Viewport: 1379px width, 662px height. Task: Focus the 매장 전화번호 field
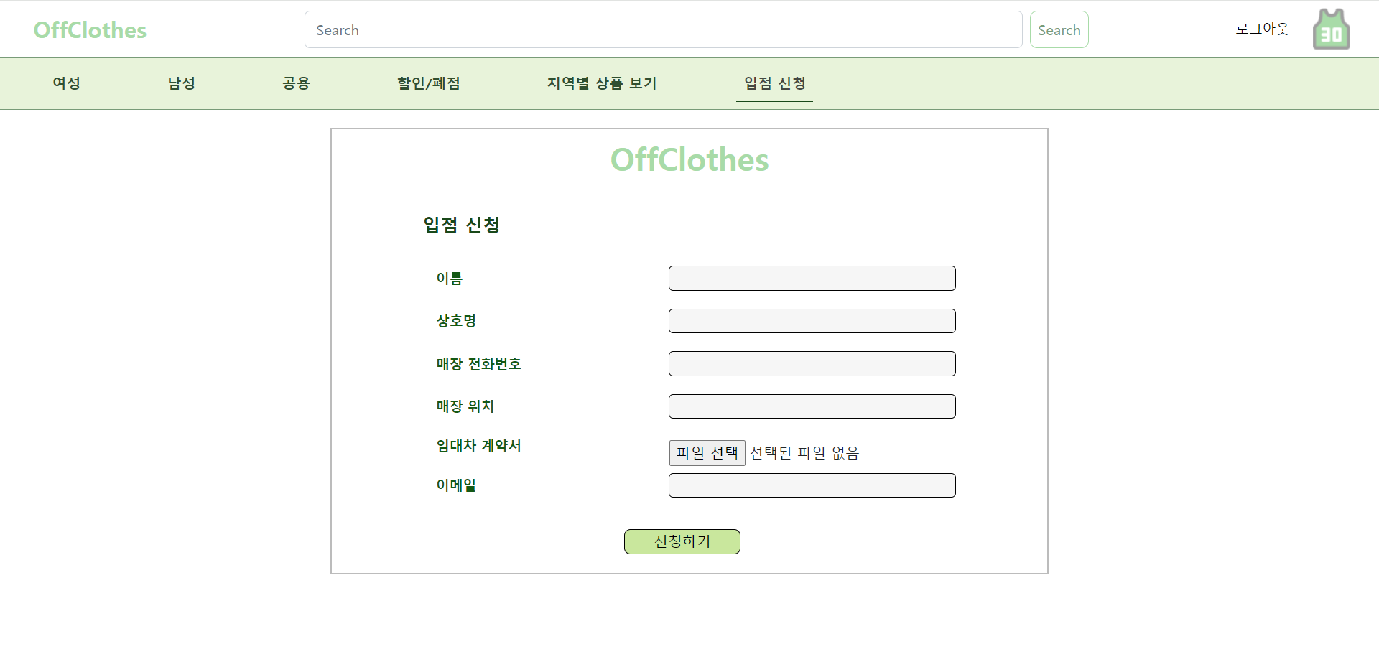tap(812, 363)
